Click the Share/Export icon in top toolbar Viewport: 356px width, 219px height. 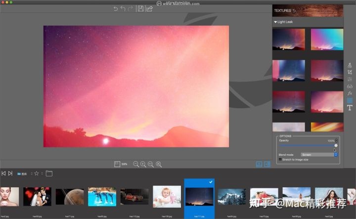point(149,9)
